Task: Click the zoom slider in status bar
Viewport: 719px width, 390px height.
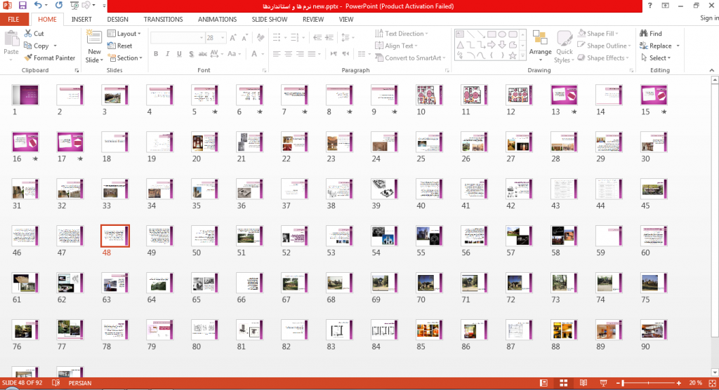Action: click(648, 383)
